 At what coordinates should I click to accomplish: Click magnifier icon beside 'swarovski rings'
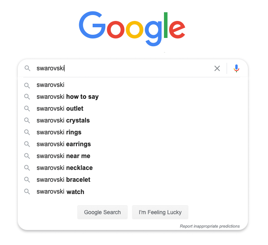tap(27, 132)
